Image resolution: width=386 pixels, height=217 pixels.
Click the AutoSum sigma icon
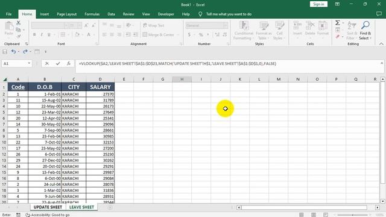point(338,23)
